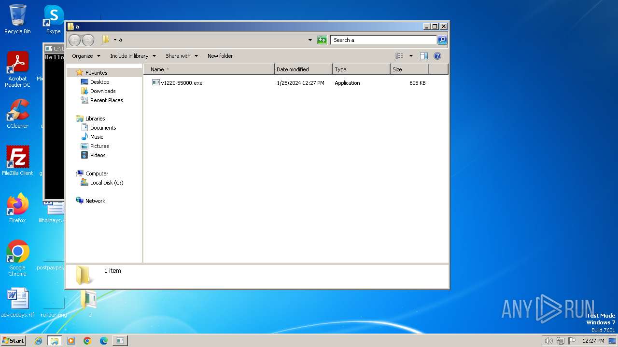Go back using Explorer back arrow
Viewport: 618px width, 347px height.
point(74,40)
